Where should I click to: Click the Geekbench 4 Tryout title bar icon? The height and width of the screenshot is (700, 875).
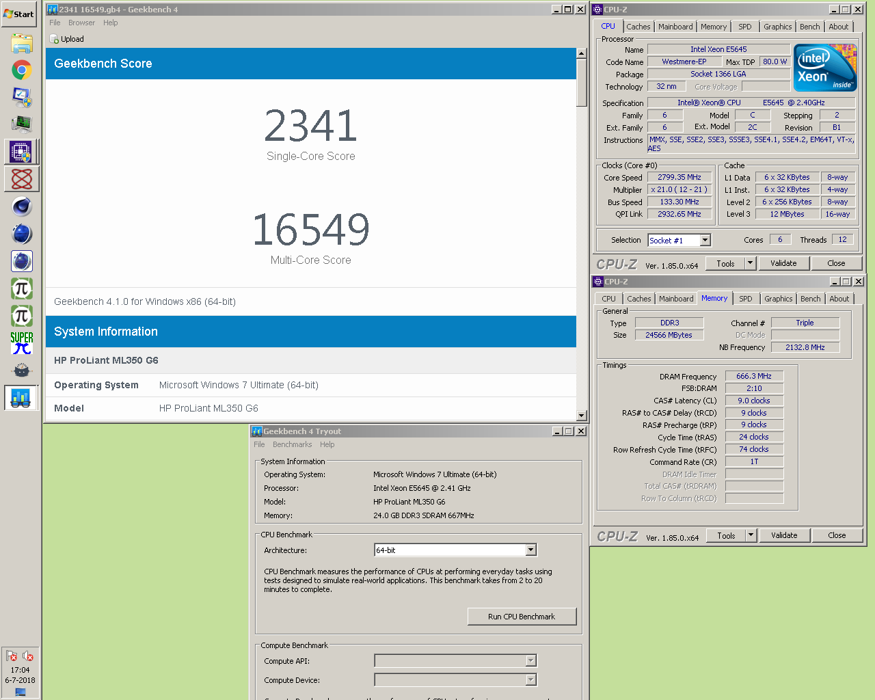(257, 431)
